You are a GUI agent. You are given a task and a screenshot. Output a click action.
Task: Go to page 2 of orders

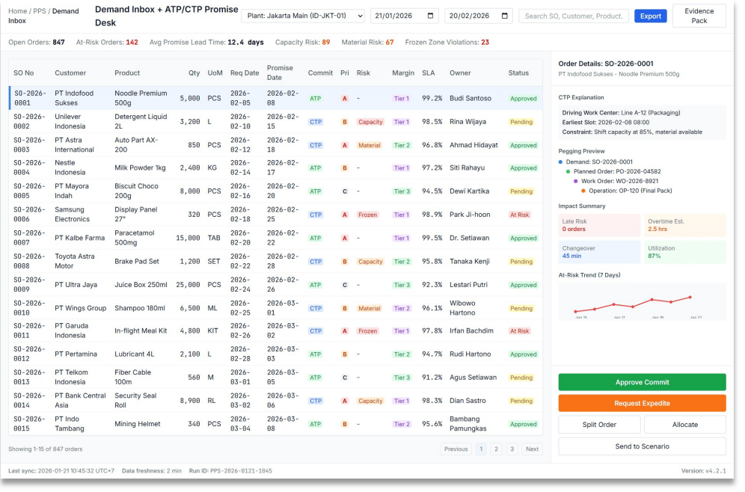coord(496,449)
